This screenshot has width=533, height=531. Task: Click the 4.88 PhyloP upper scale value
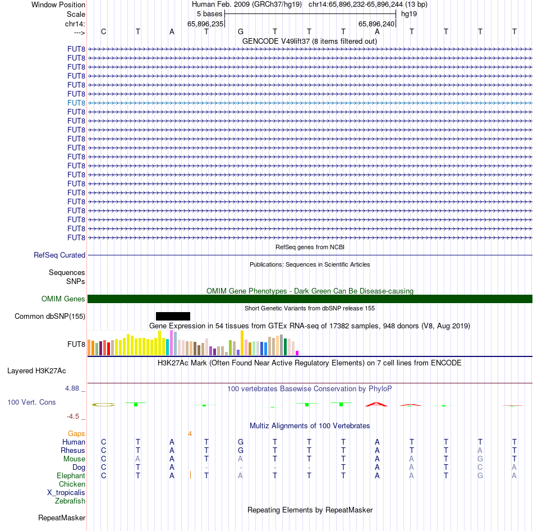point(72,388)
